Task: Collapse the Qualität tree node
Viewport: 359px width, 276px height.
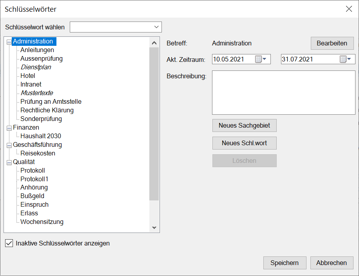Action: click(9, 162)
